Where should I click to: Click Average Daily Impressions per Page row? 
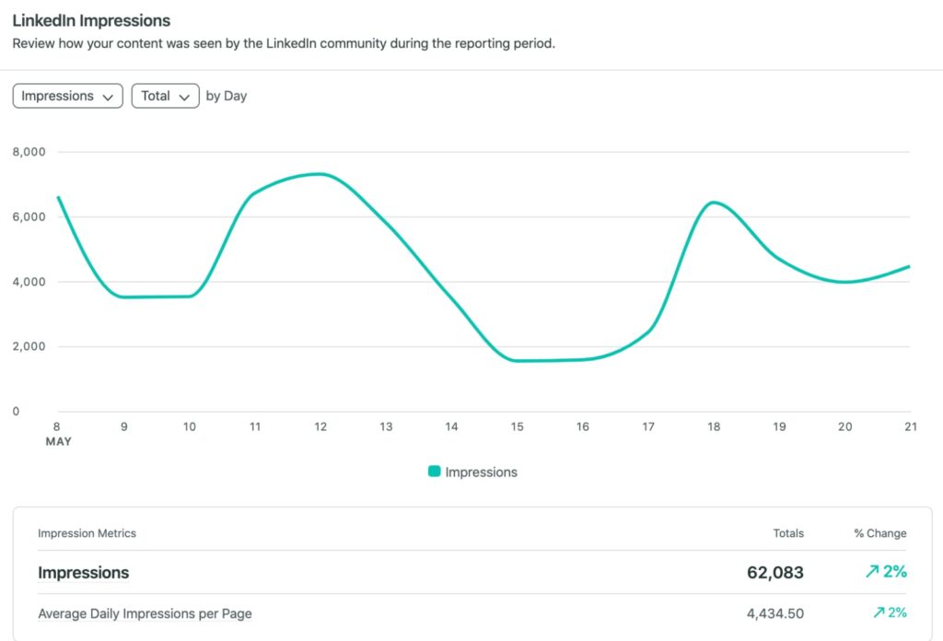coord(145,613)
